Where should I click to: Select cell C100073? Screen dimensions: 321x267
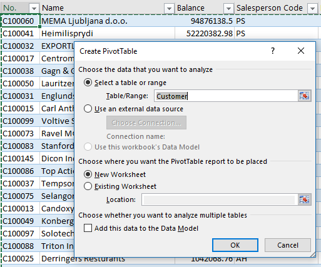tap(21, 133)
